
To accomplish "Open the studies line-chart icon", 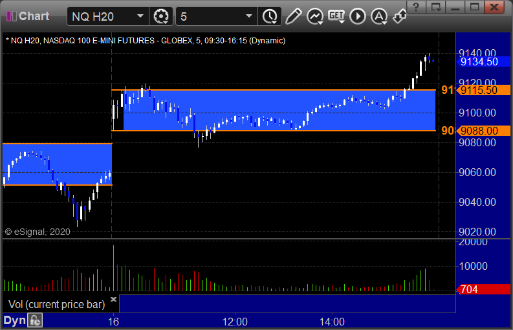I will pos(315,16).
